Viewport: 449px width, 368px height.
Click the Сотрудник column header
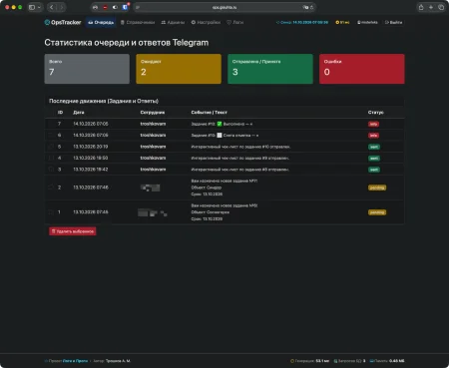tap(153, 113)
